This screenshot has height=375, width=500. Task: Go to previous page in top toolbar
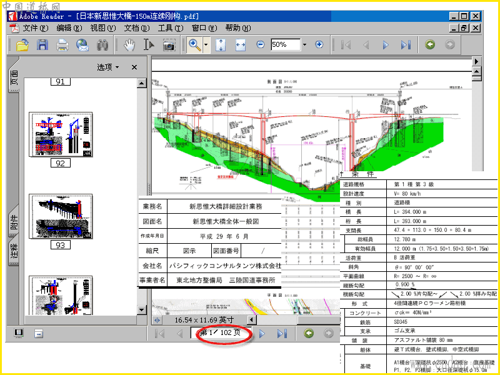pyautogui.click(x=366, y=45)
